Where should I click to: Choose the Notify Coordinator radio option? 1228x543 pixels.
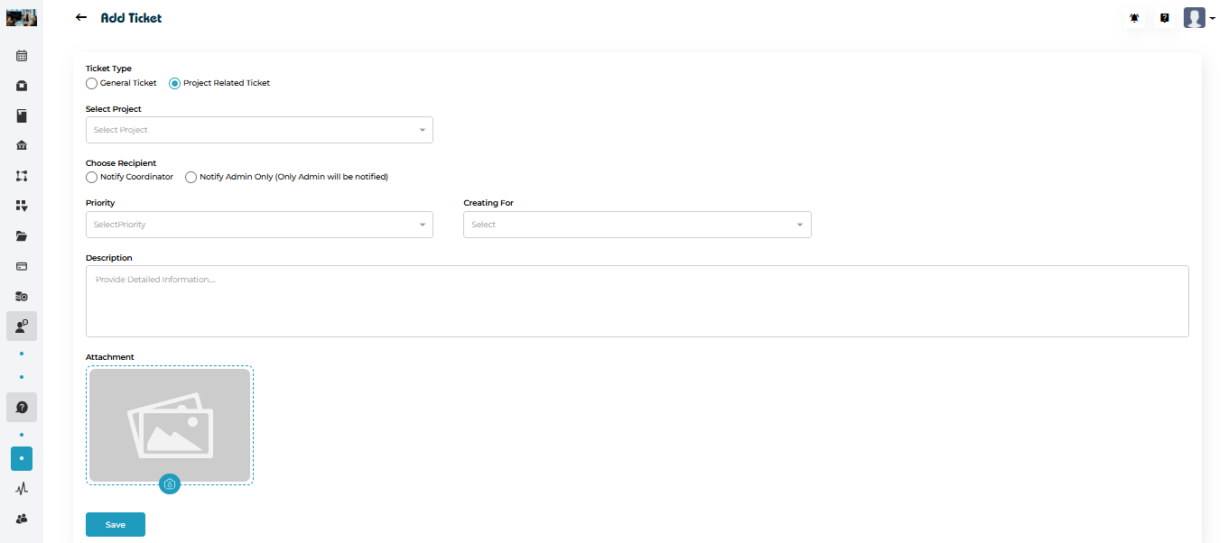click(x=92, y=178)
